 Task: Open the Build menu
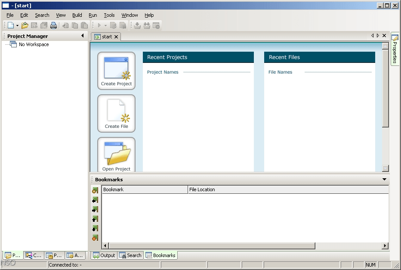[77, 15]
